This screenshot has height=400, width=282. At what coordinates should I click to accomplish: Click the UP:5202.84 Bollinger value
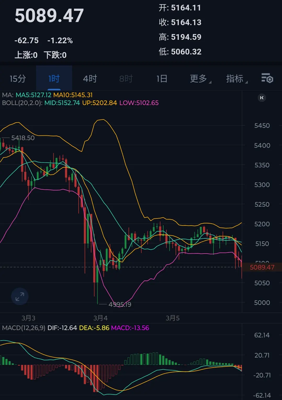click(x=100, y=103)
